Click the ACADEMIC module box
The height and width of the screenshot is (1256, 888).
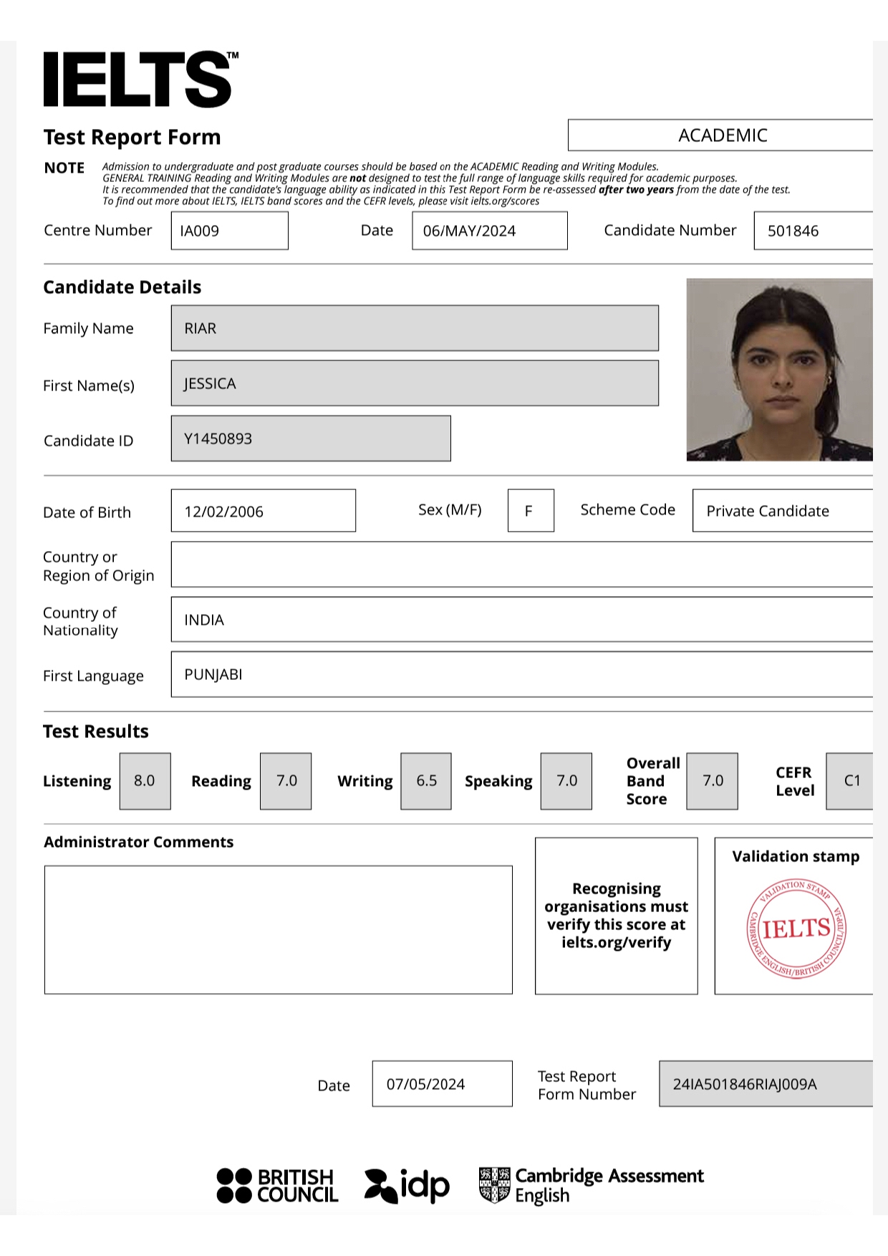720,135
